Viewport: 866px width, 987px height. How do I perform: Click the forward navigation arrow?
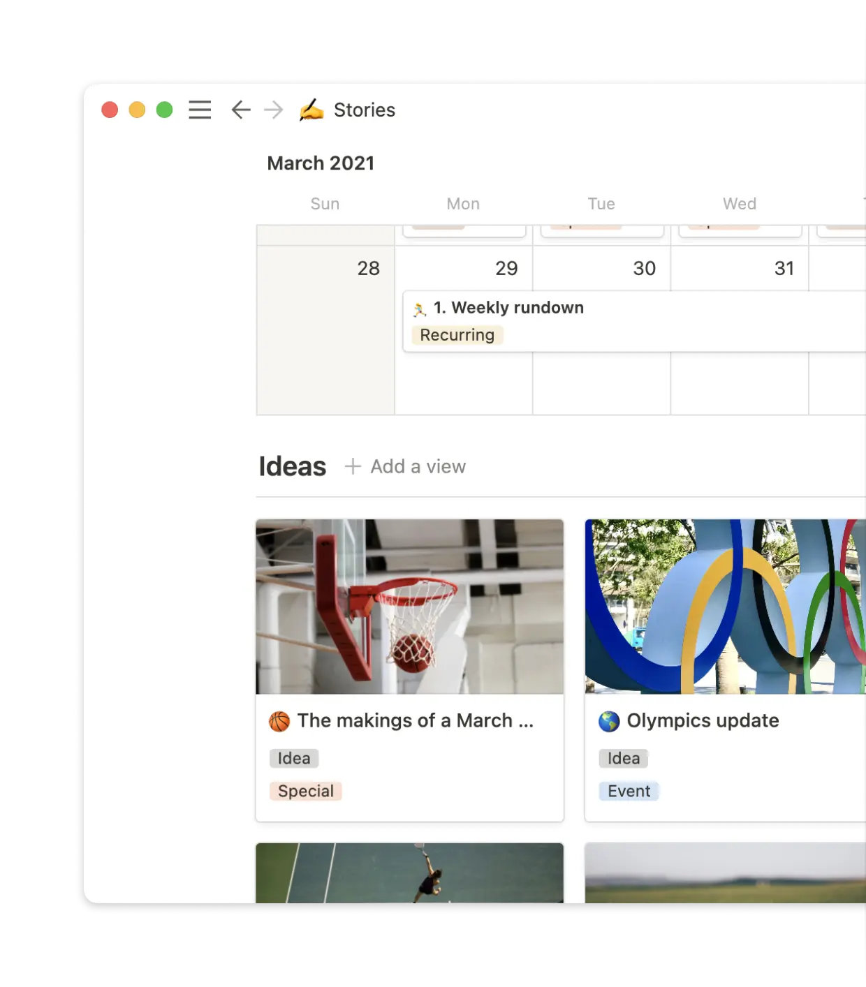pos(274,110)
